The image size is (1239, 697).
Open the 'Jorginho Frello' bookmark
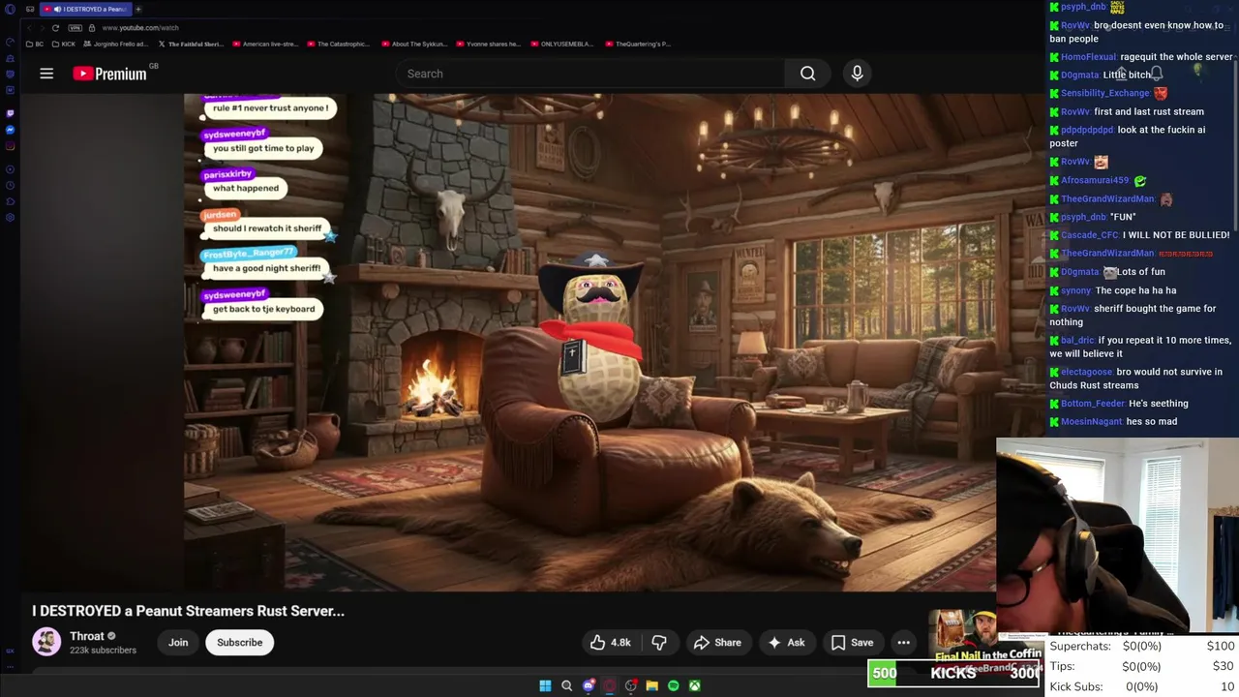(116, 44)
